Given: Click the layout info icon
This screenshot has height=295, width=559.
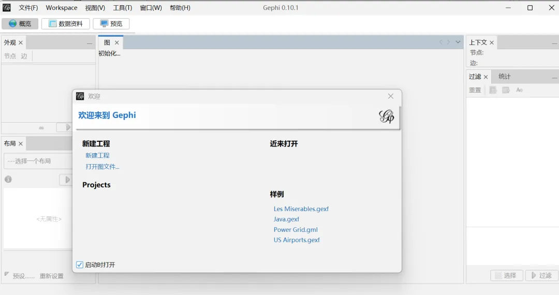Looking at the screenshot, I should 8,179.
